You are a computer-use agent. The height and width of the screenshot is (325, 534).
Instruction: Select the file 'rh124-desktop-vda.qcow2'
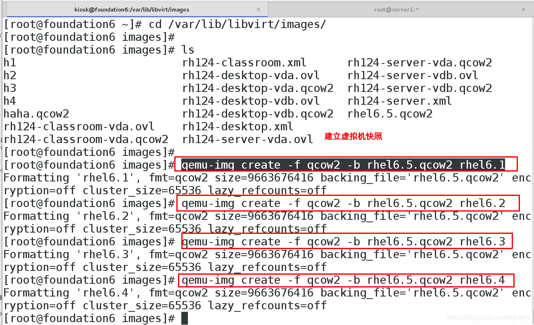tap(258, 89)
